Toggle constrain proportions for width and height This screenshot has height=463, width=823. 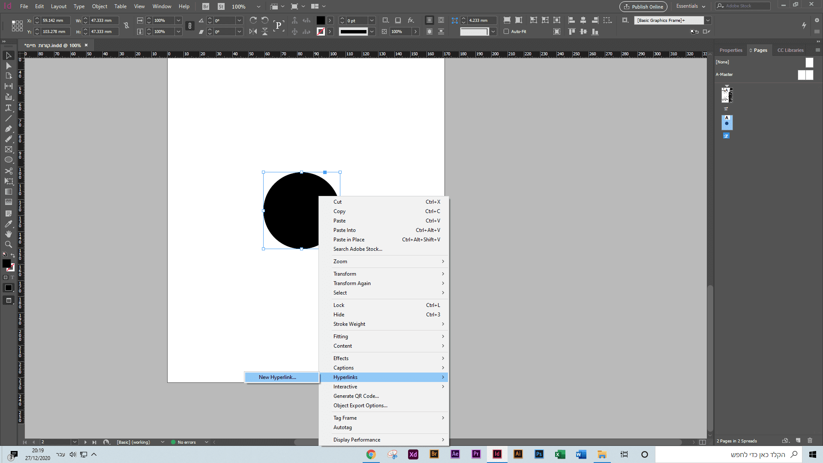(126, 26)
